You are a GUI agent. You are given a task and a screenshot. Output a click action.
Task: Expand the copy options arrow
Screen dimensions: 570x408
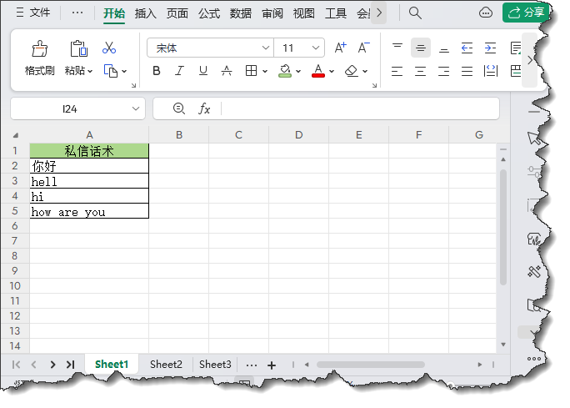tap(124, 71)
